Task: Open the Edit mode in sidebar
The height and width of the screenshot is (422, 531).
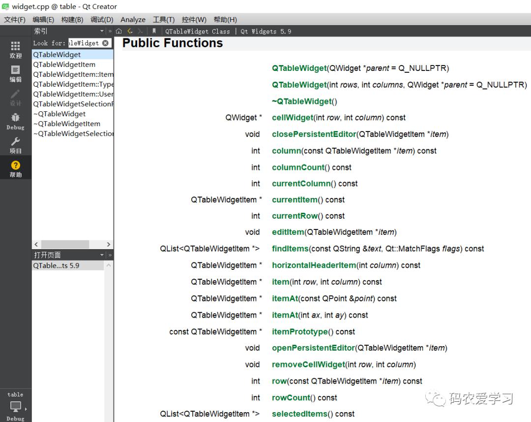Action: click(x=16, y=74)
